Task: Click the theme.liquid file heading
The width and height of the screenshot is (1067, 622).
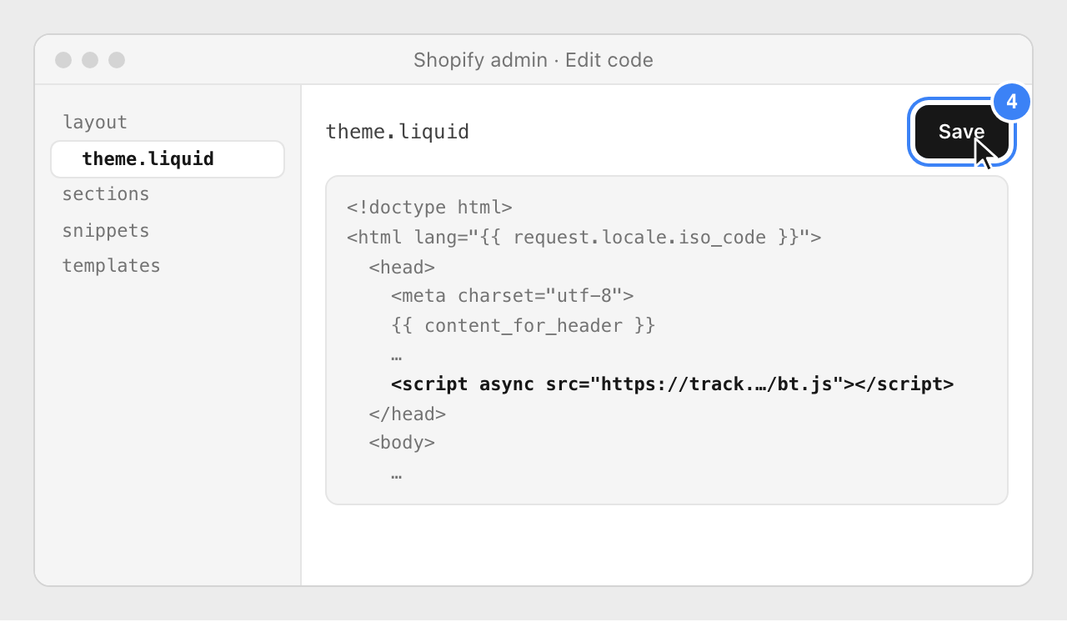Action: [397, 132]
